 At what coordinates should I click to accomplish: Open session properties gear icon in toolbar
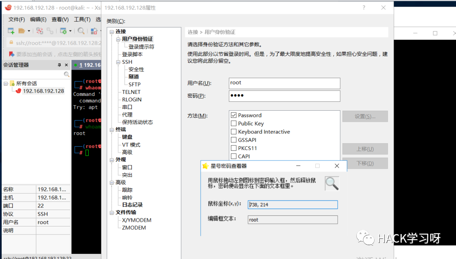pos(63,30)
